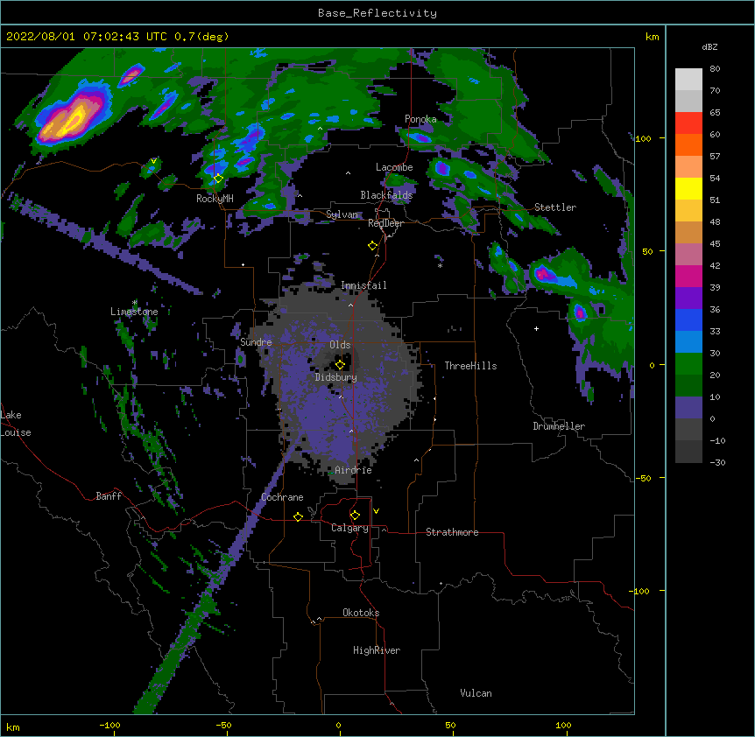This screenshot has height=737, width=755.
Task: Click the 80 value on the dBZ legend
Action: [x=715, y=69]
